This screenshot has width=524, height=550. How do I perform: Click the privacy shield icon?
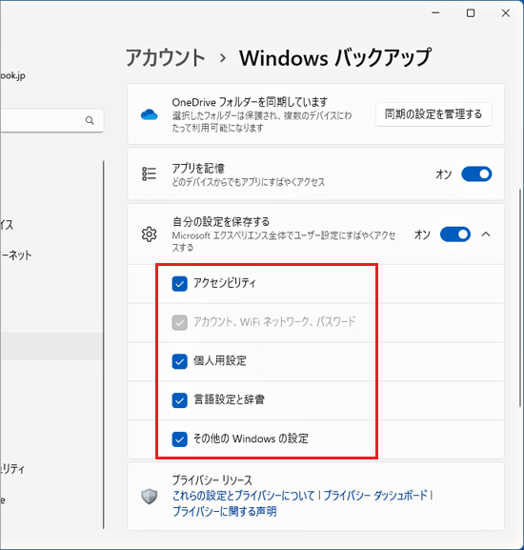(149, 497)
